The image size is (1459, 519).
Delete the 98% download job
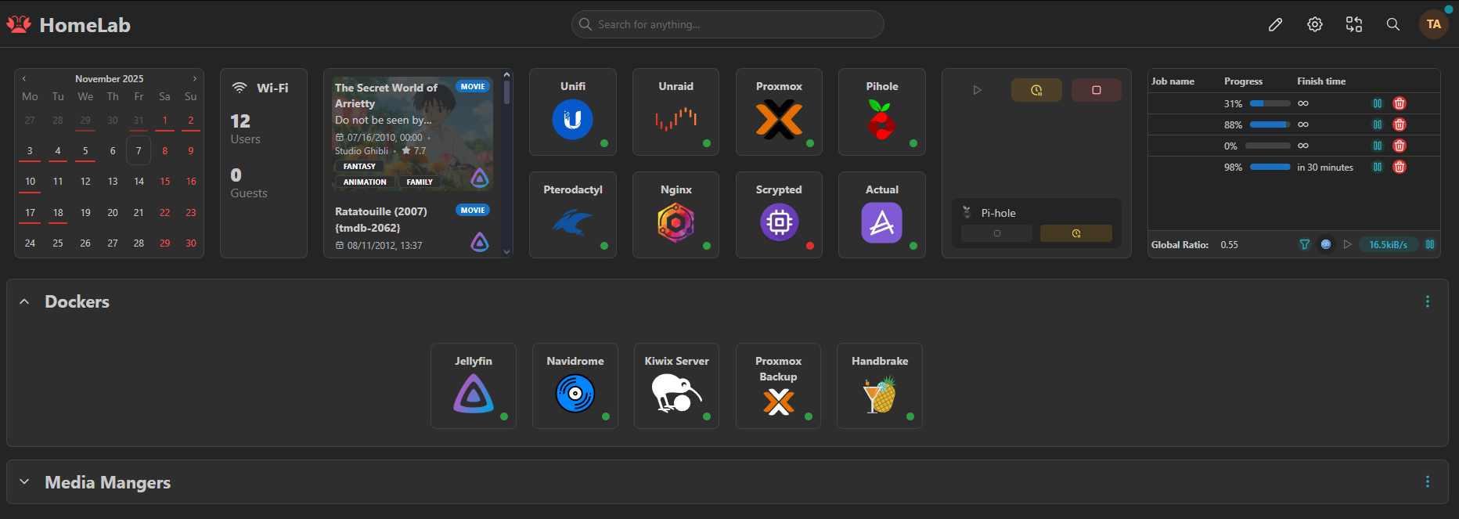[1400, 167]
